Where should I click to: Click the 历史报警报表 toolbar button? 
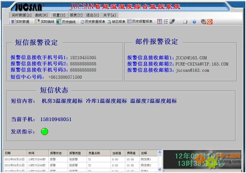pos(140,22)
